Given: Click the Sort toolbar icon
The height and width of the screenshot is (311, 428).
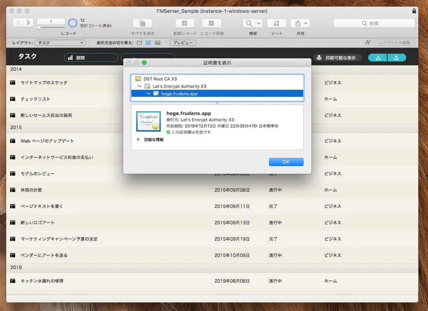Looking at the screenshot, I should (x=276, y=23).
